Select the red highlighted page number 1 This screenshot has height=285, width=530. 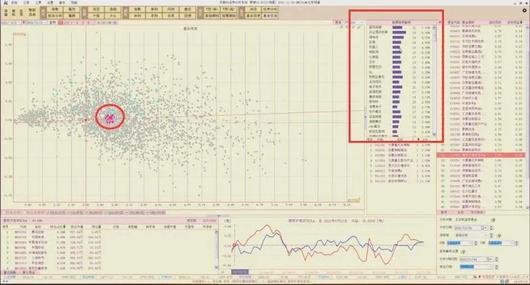point(60,22)
